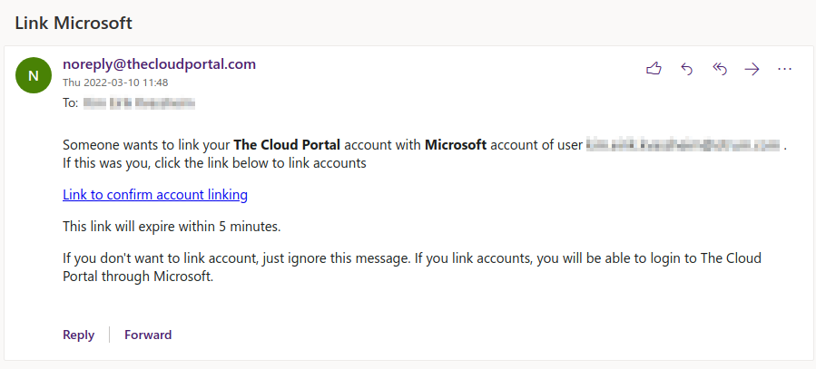Open more actions via the ellipsis icon
816x369 pixels.
784,69
